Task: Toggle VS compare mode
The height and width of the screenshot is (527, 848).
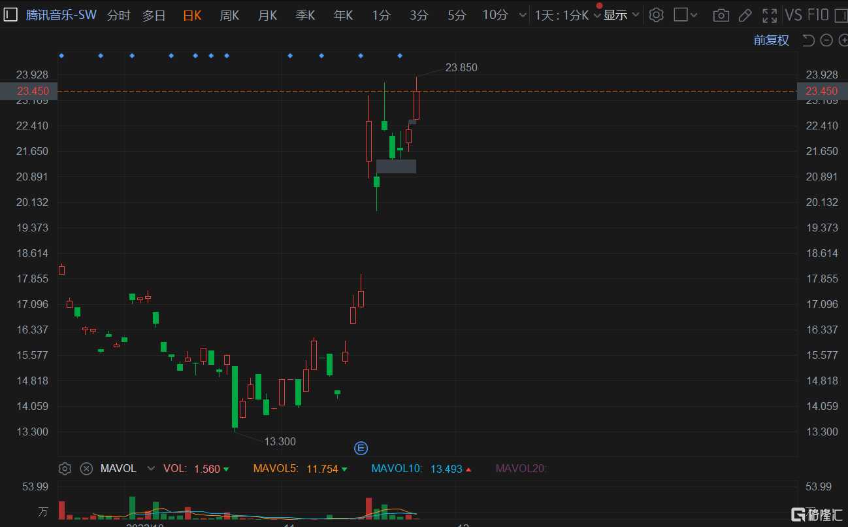Action: pyautogui.click(x=793, y=15)
